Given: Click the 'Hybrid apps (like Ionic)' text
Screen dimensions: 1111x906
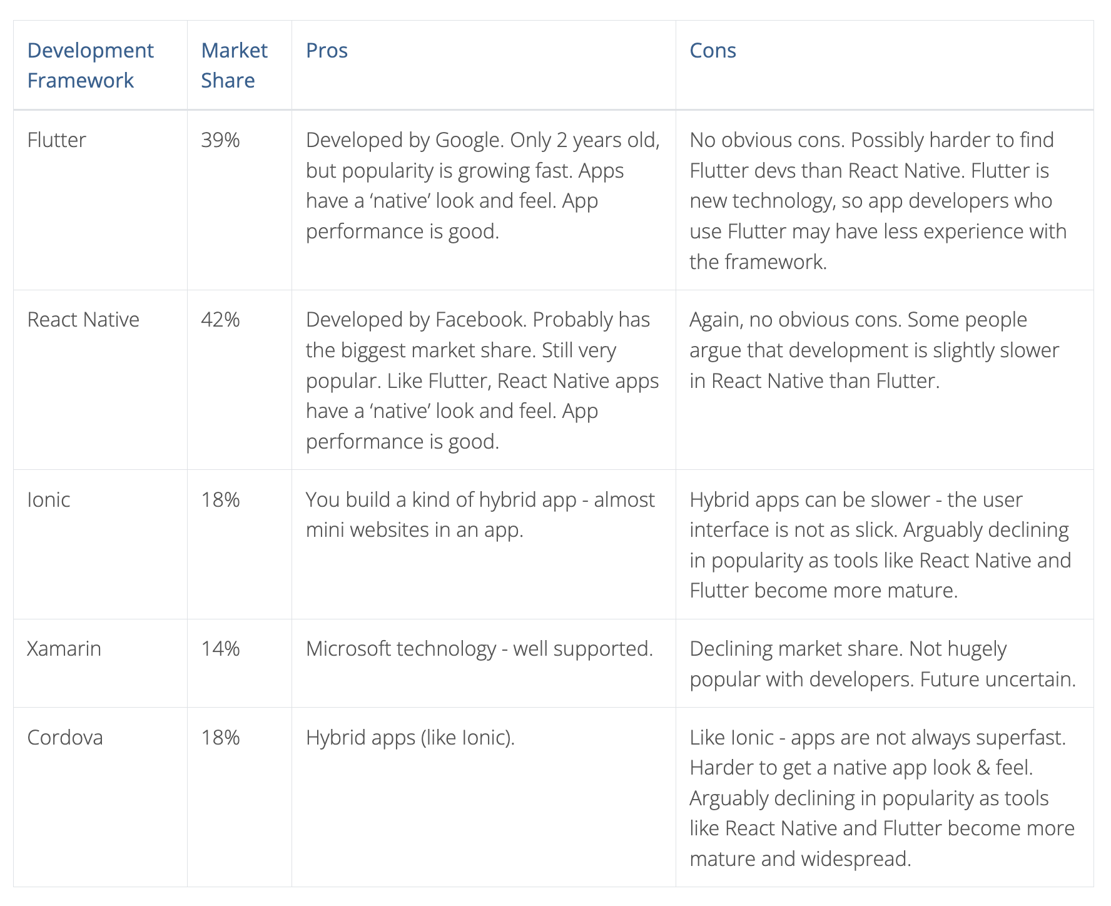Looking at the screenshot, I should 410,737.
